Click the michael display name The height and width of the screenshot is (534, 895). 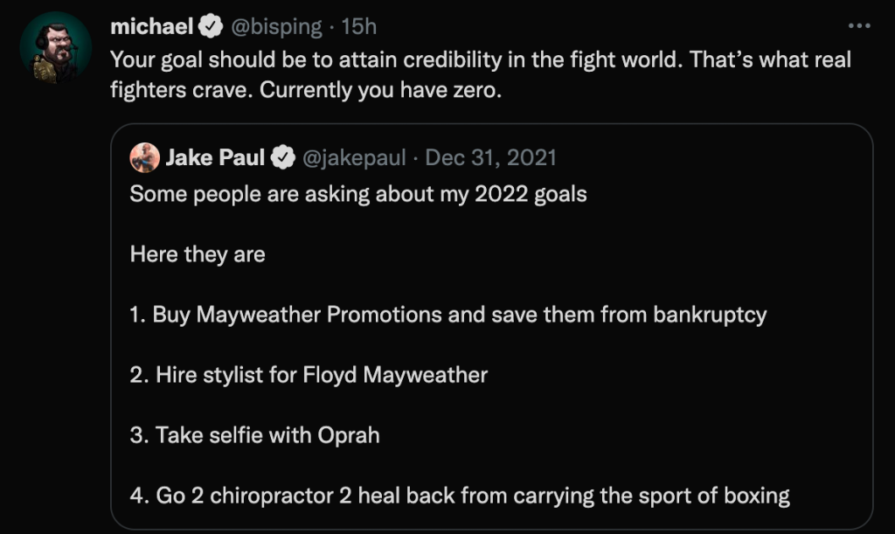(x=151, y=27)
